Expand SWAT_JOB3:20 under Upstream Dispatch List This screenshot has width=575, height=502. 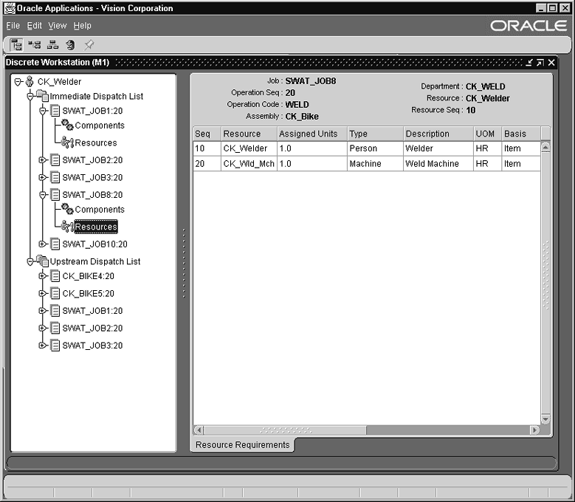point(43,345)
